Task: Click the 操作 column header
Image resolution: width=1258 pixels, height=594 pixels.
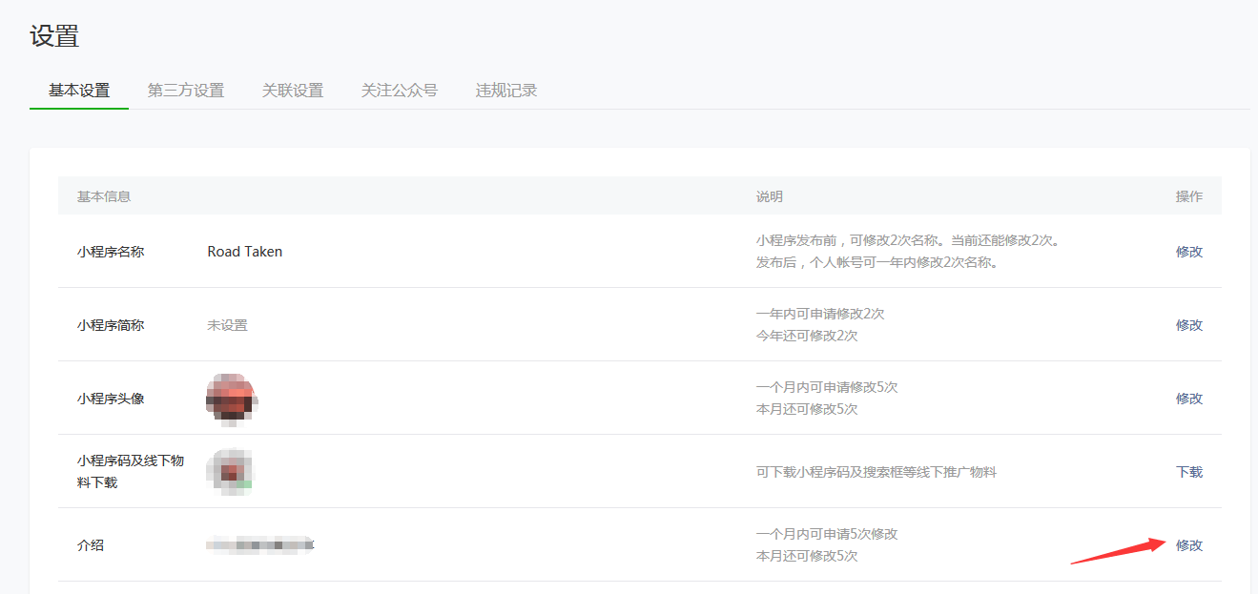Action: coord(1189,196)
